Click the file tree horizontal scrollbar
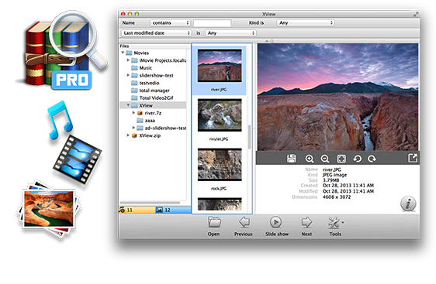This screenshot has height=284, width=436. (151, 203)
